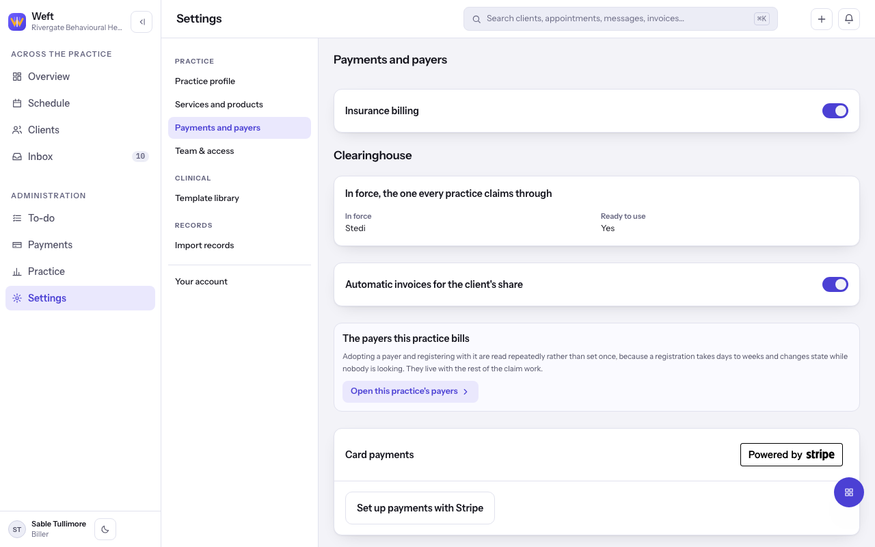Click the ⌘K shortcut badge
This screenshot has width=875, height=547.
pos(762,19)
